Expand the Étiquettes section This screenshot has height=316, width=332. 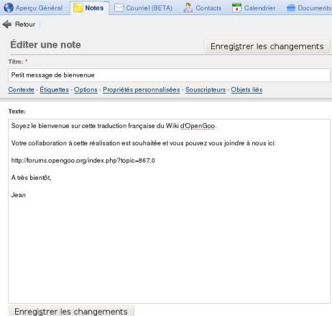click(55, 90)
